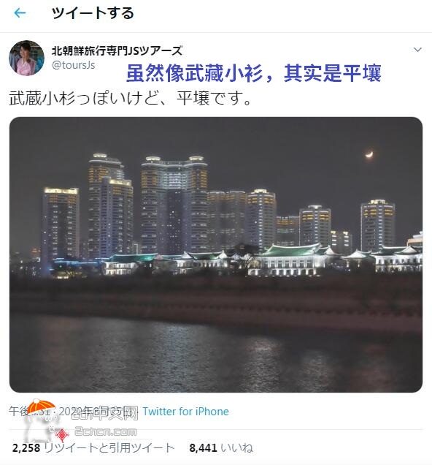Click the tweet timestamp date

click(x=74, y=412)
